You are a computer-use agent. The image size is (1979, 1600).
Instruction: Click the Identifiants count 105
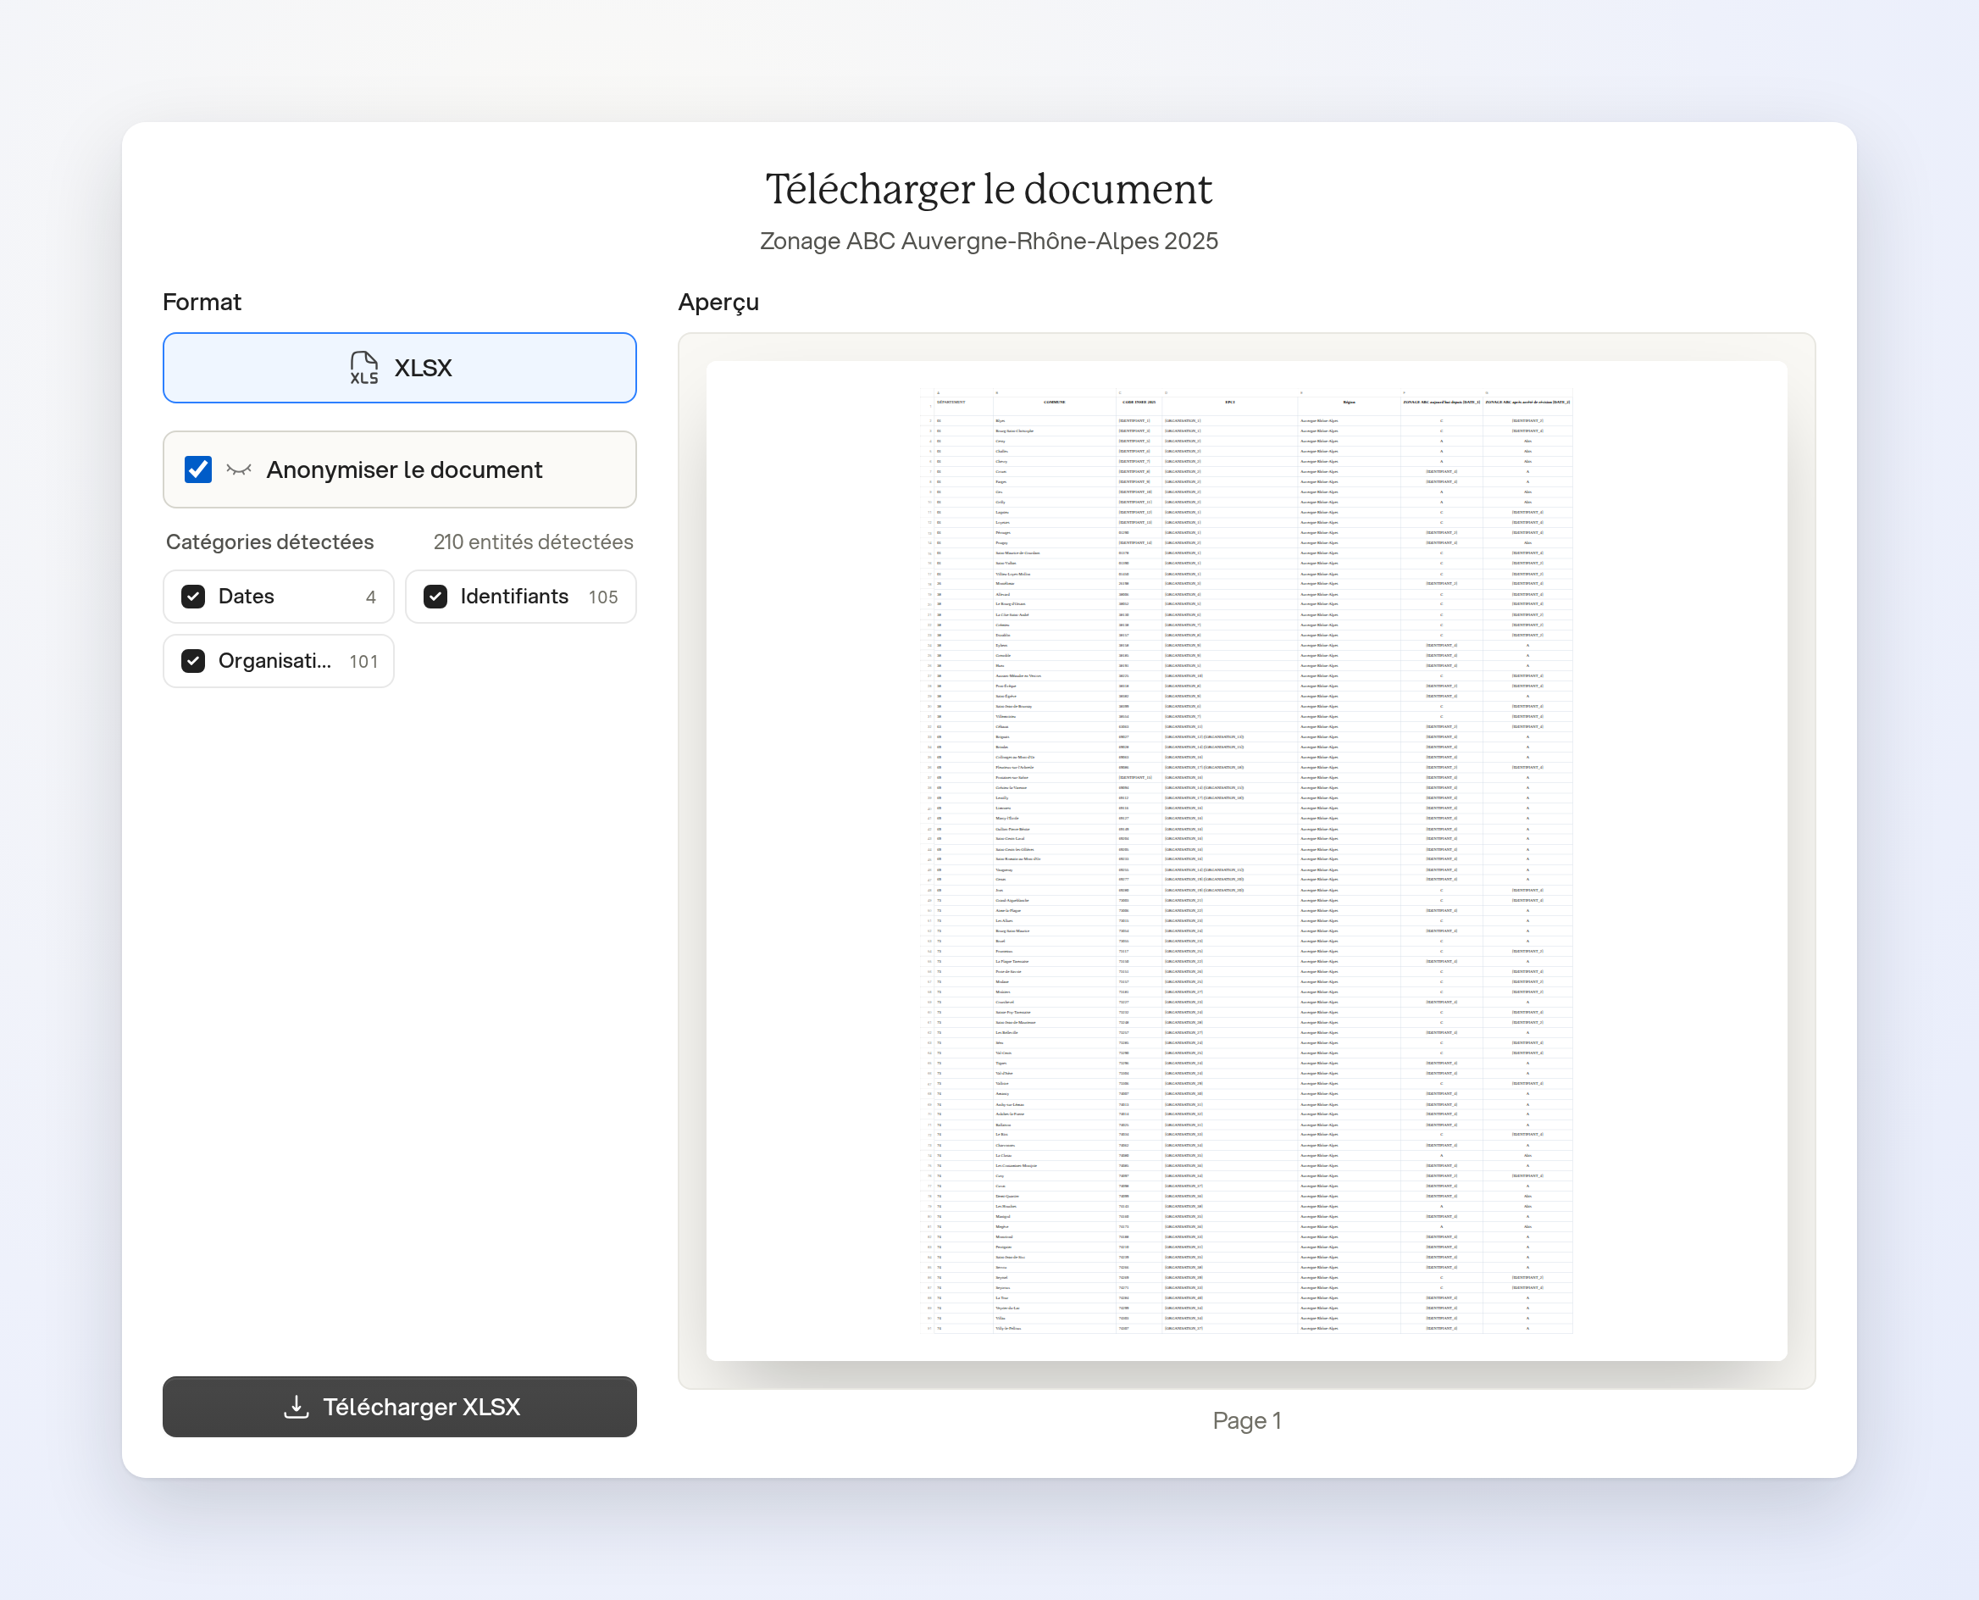pos(603,597)
